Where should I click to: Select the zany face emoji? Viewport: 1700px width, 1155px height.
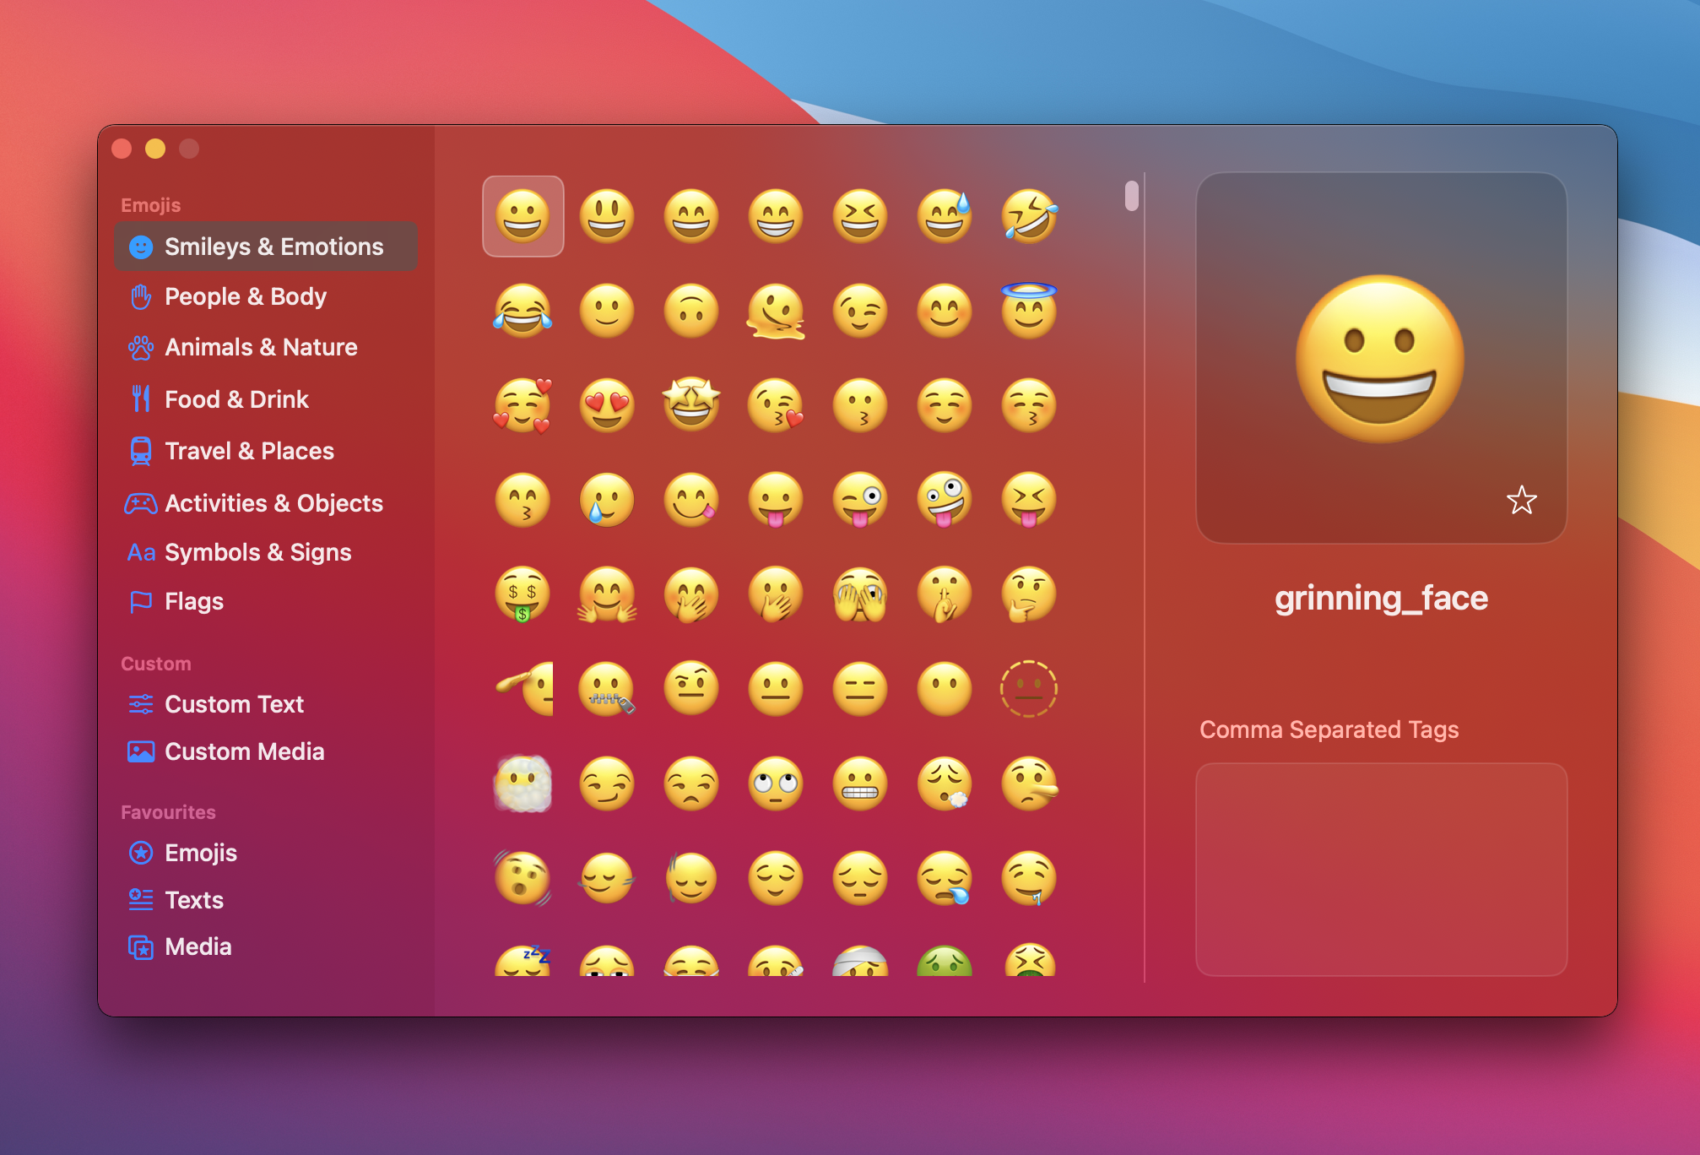[x=945, y=500]
